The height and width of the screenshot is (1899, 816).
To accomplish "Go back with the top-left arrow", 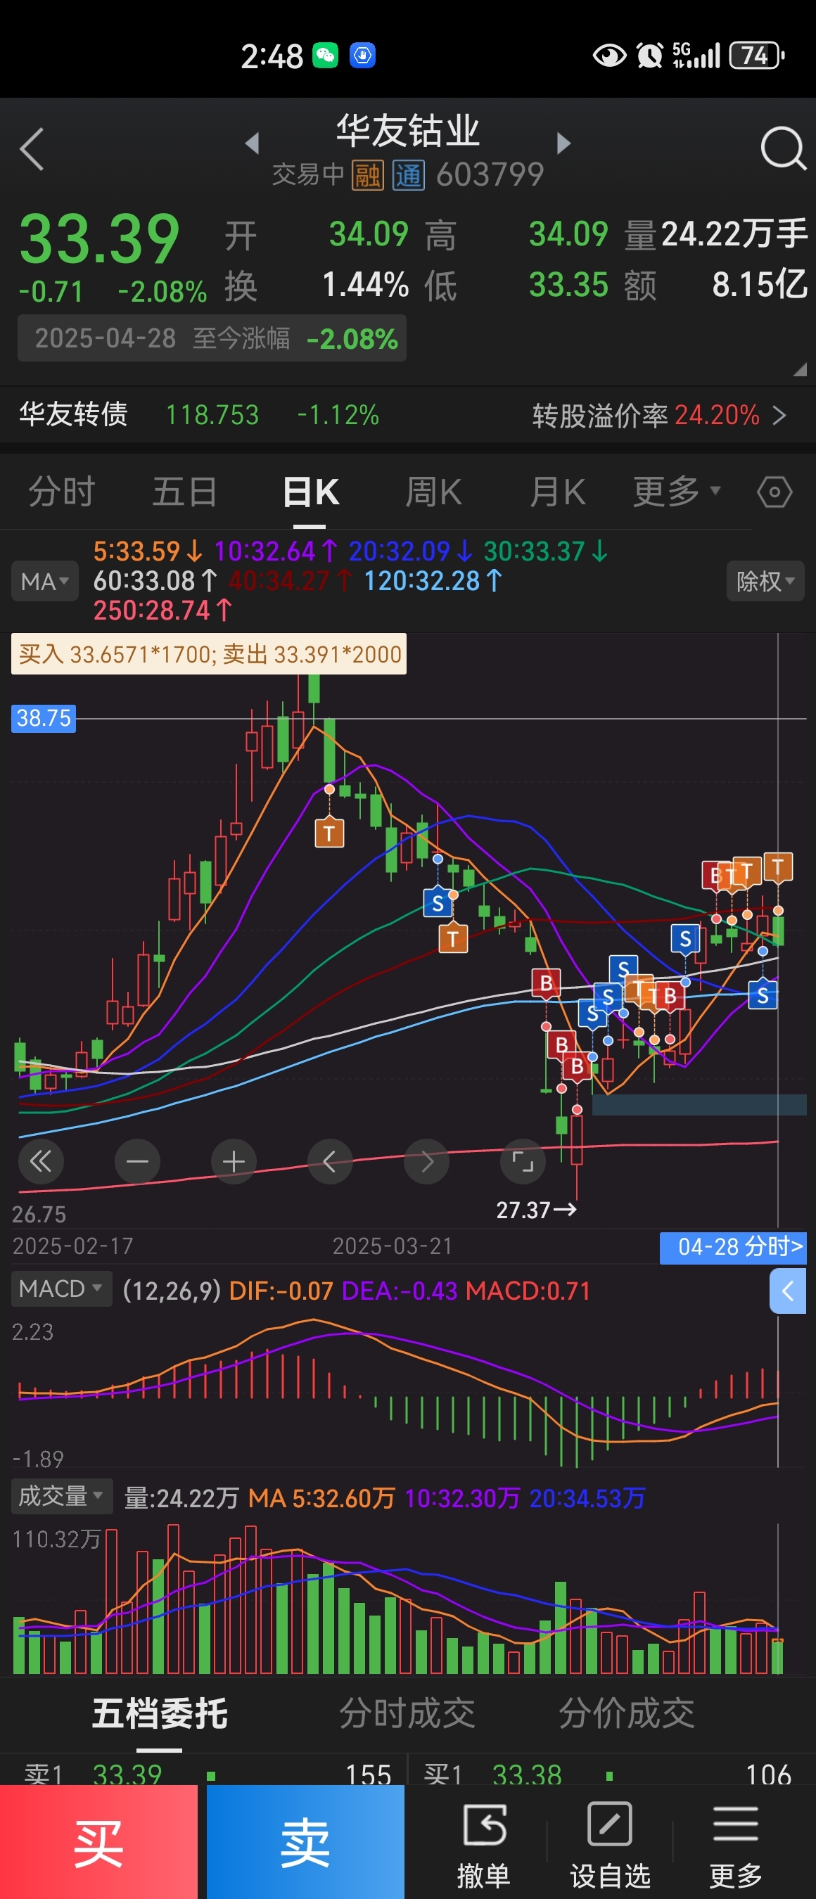I will point(32,149).
